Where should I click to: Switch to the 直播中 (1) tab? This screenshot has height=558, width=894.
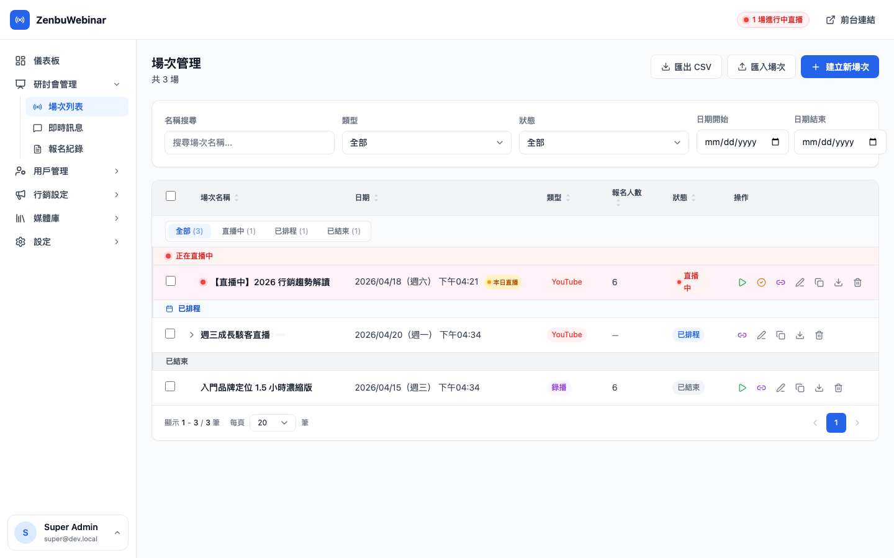pos(238,231)
